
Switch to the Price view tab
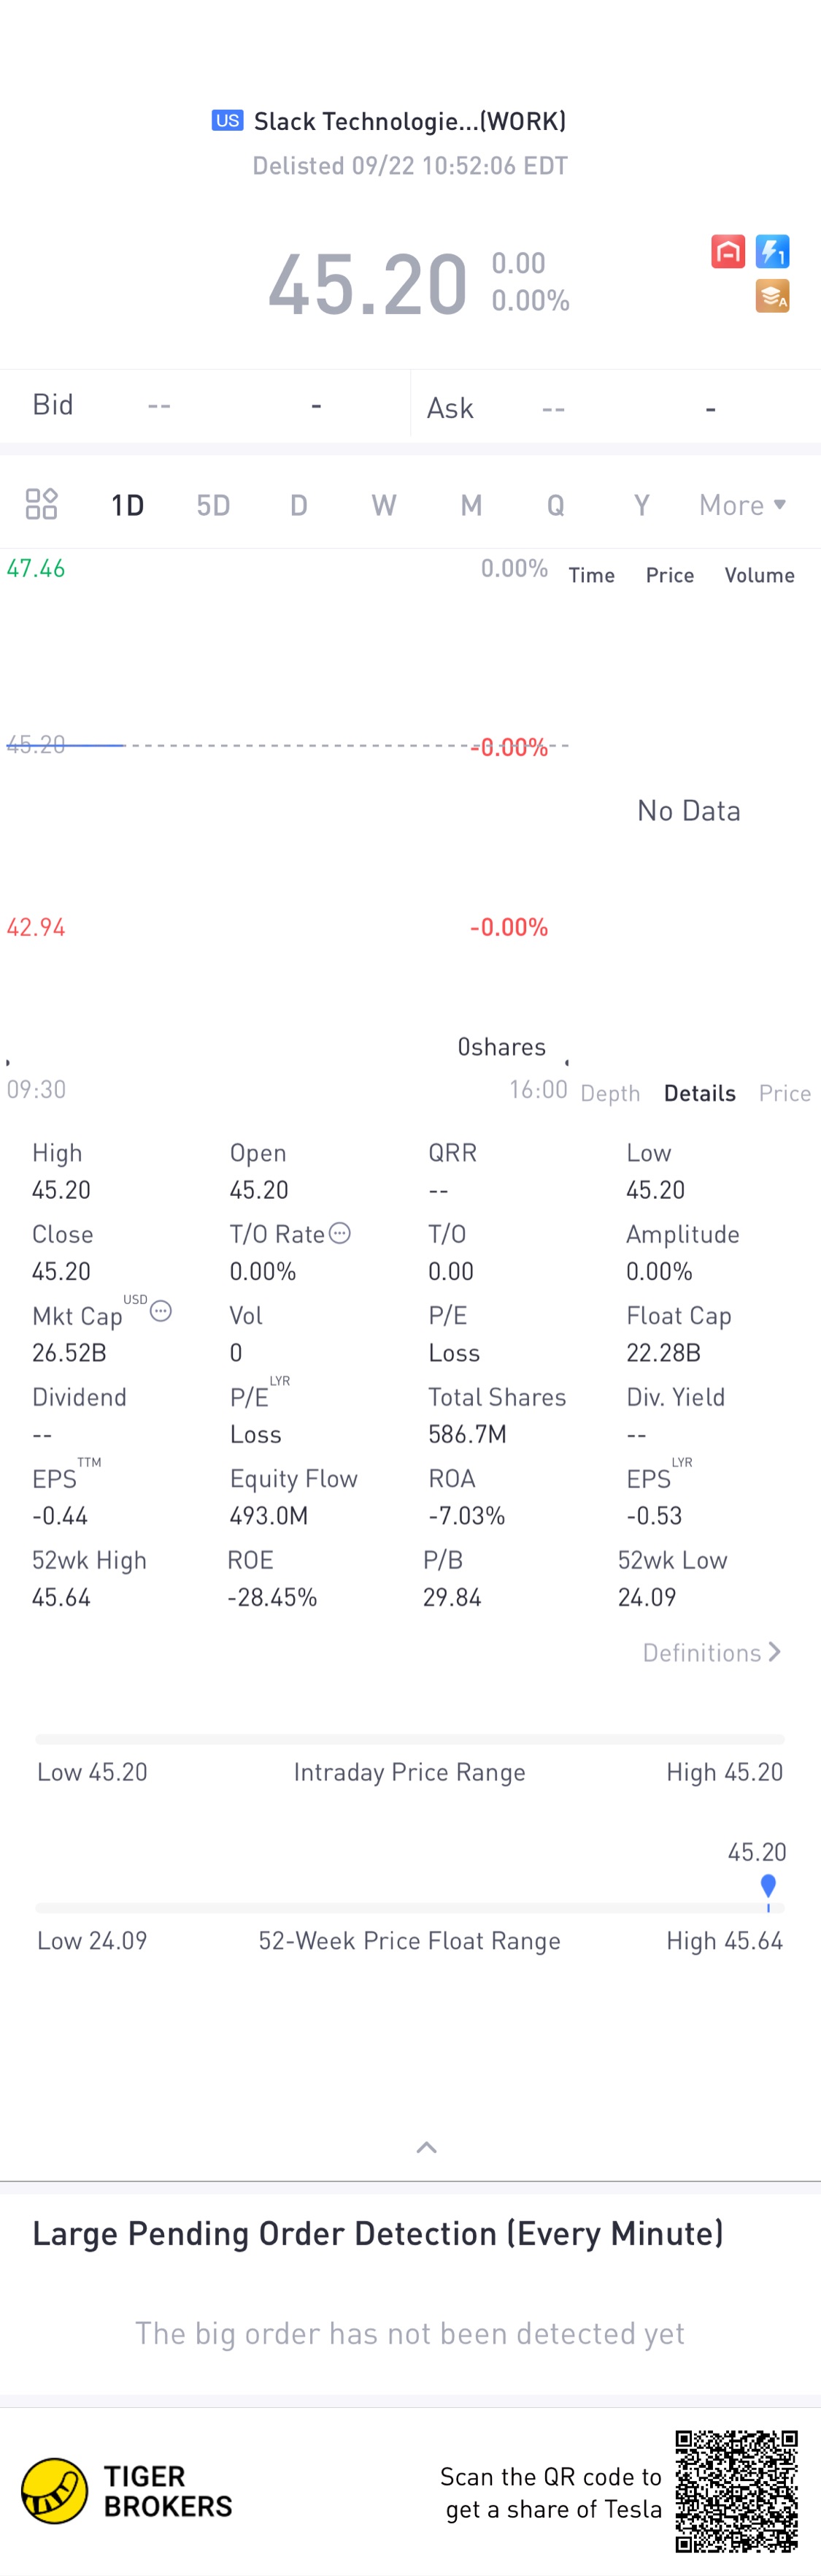point(784,1093)
